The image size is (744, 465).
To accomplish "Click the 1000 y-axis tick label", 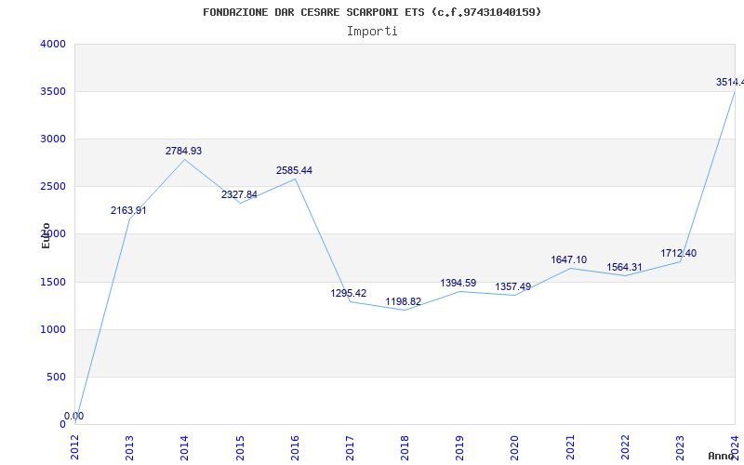I will click(52, 329).
